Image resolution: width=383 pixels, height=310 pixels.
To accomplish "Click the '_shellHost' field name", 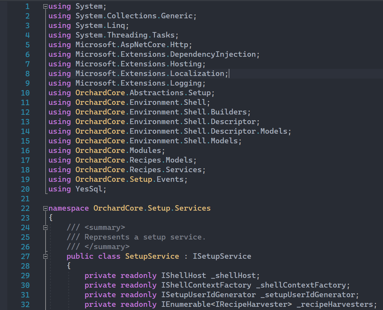I will click(x=233, y=276).
